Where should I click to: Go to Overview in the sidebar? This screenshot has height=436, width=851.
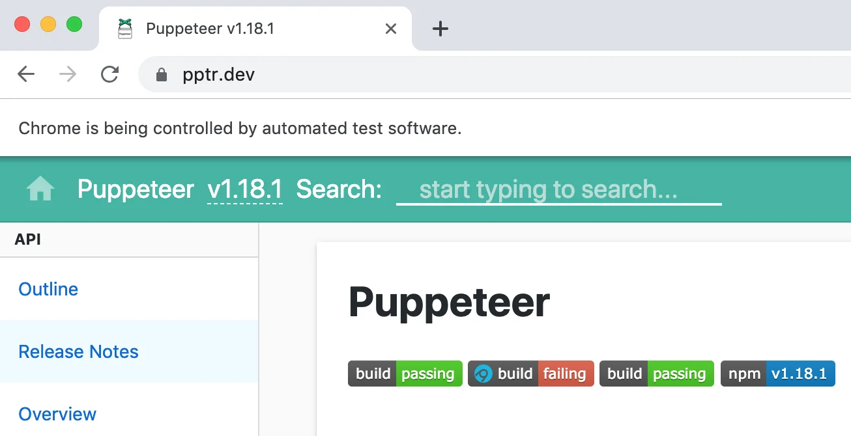coord(57,414)
